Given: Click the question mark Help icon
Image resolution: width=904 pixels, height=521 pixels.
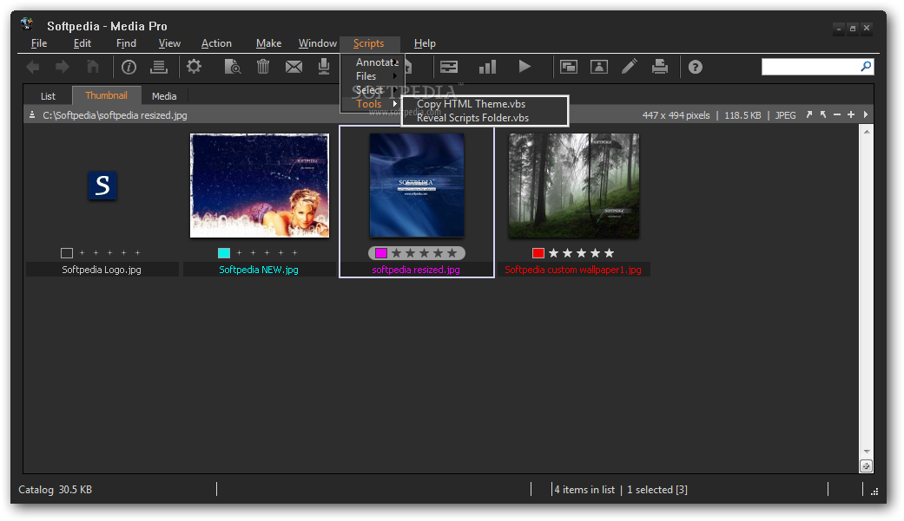Looking at the screenshot, I should [696, 68].
